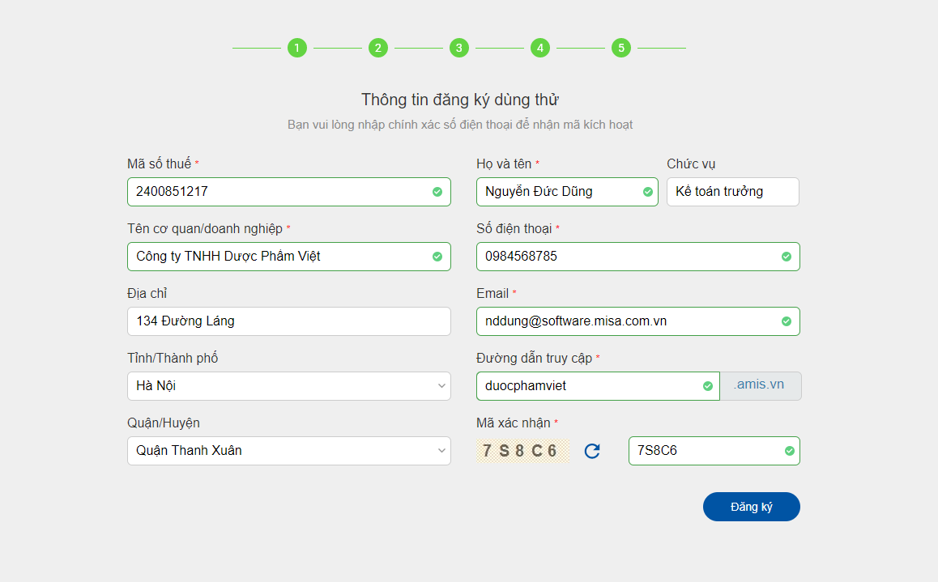Screen dimensions: 938x582
Task: Click step 4 circle indicator
Action: (540, 48)
